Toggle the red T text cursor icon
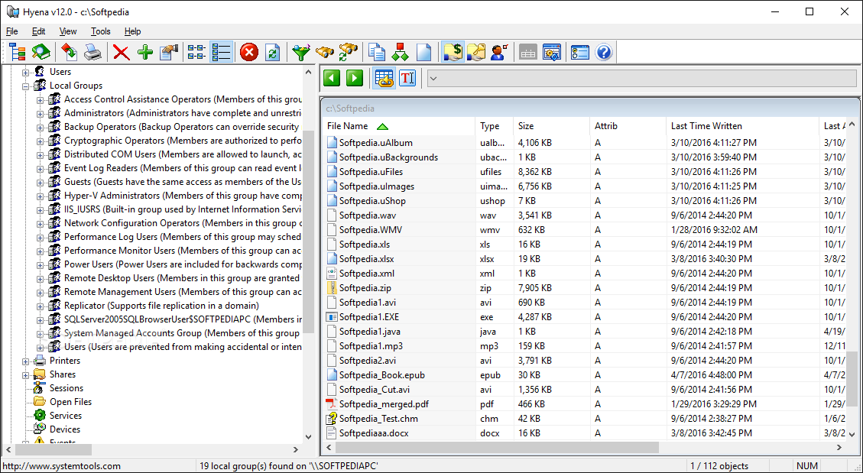863x473 pixels. pos(407,78)
